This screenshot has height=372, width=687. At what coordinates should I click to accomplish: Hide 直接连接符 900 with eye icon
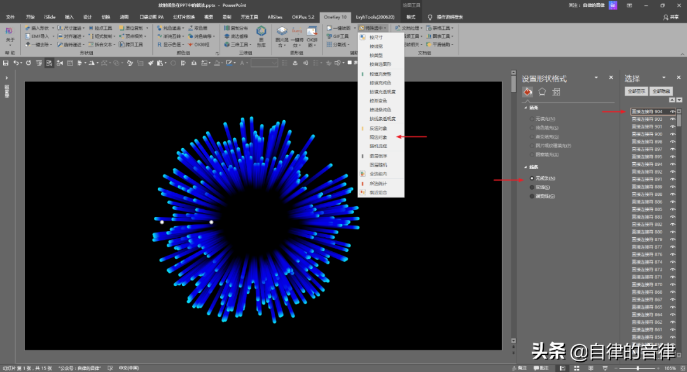click(x=672, y=134)
